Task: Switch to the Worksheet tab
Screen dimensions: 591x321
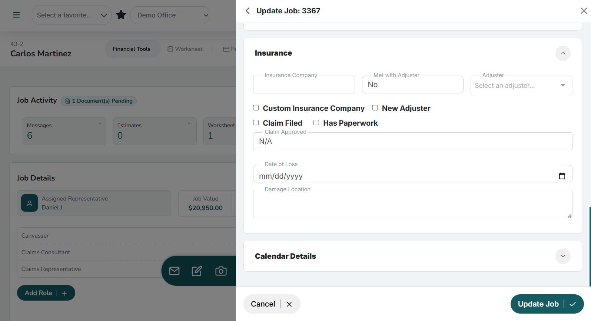Action: click(185, 49)
